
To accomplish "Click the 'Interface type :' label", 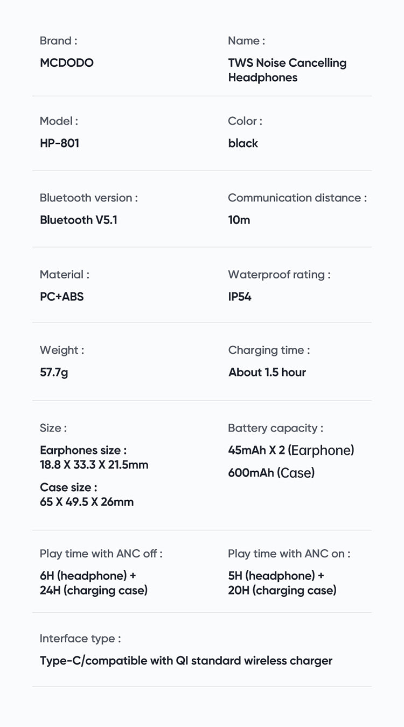I will tap(80, 639).
